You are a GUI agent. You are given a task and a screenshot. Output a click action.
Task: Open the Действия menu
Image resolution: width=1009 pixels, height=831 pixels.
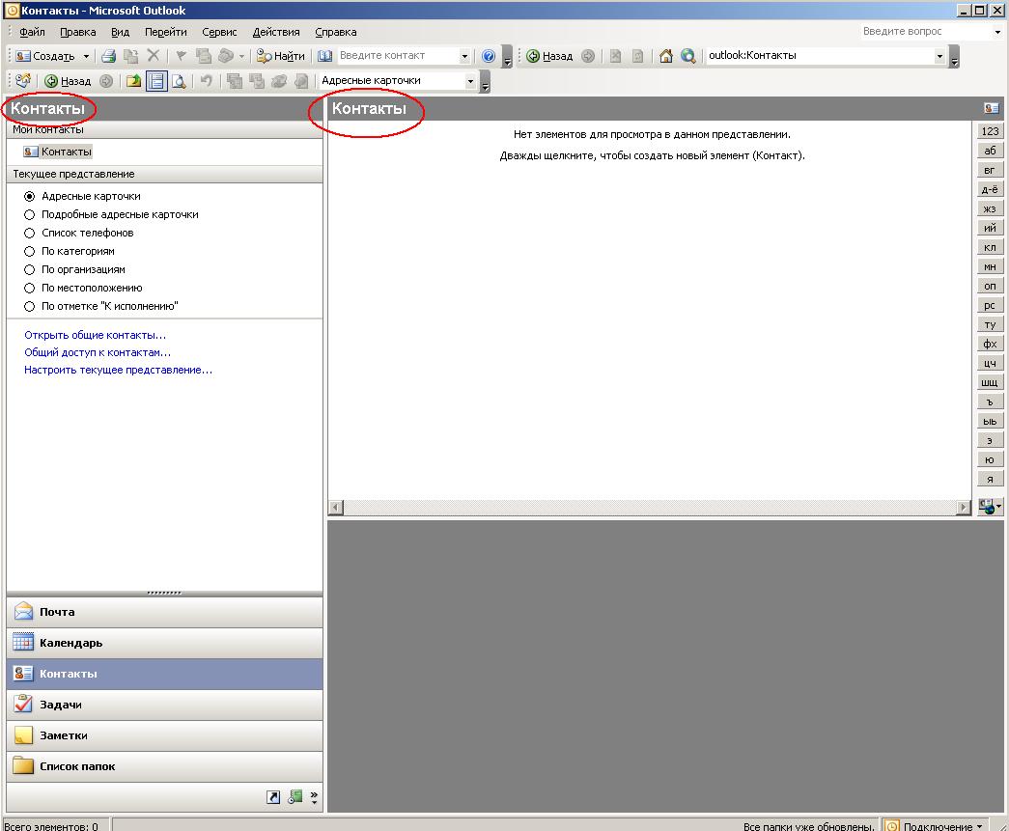pos(276,32)
